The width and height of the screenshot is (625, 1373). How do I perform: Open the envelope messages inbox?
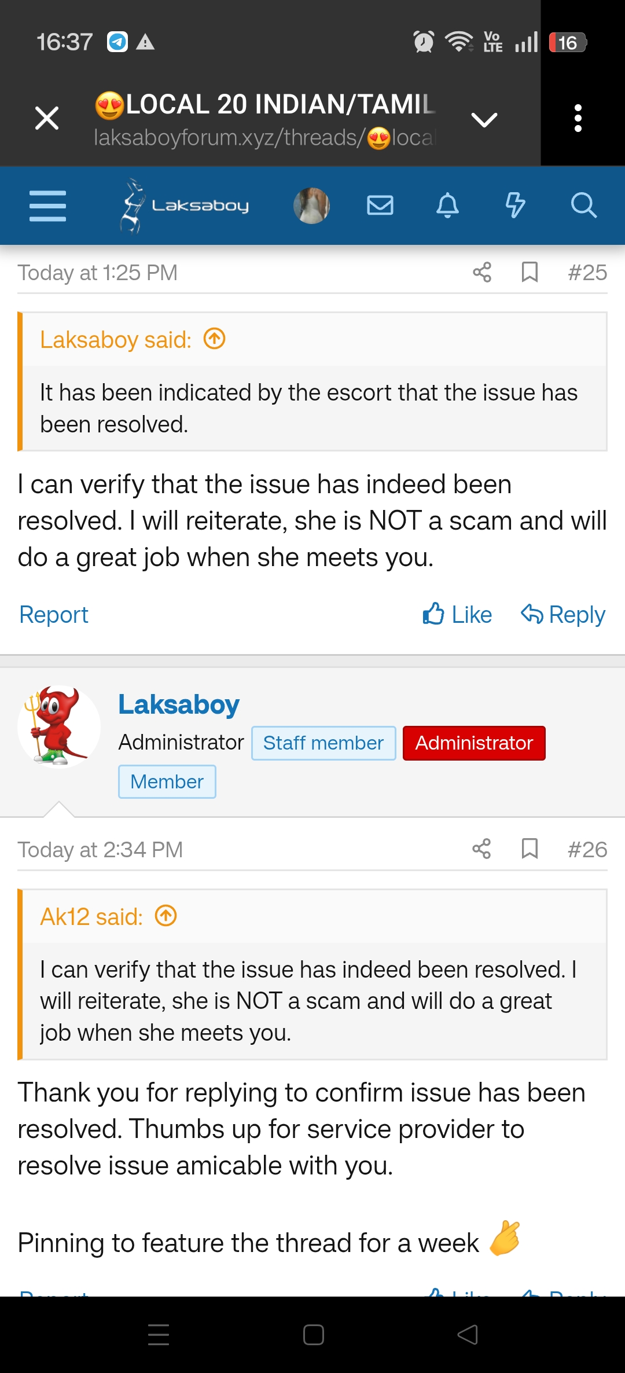click(x=380, y=205)
